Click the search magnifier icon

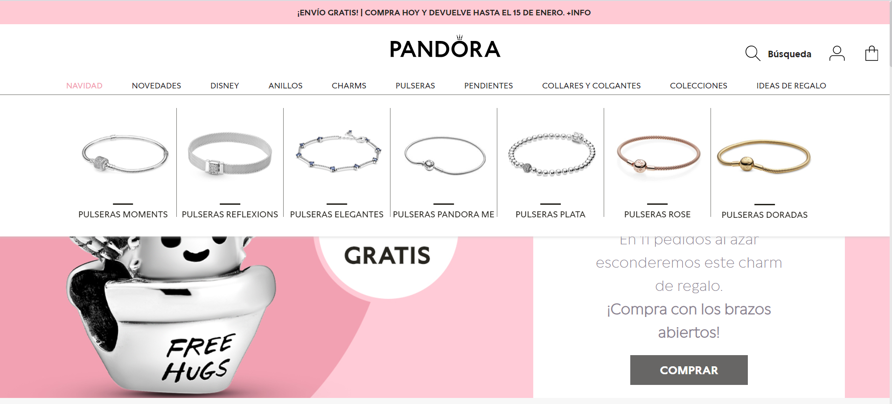click(x=753, y=54)
